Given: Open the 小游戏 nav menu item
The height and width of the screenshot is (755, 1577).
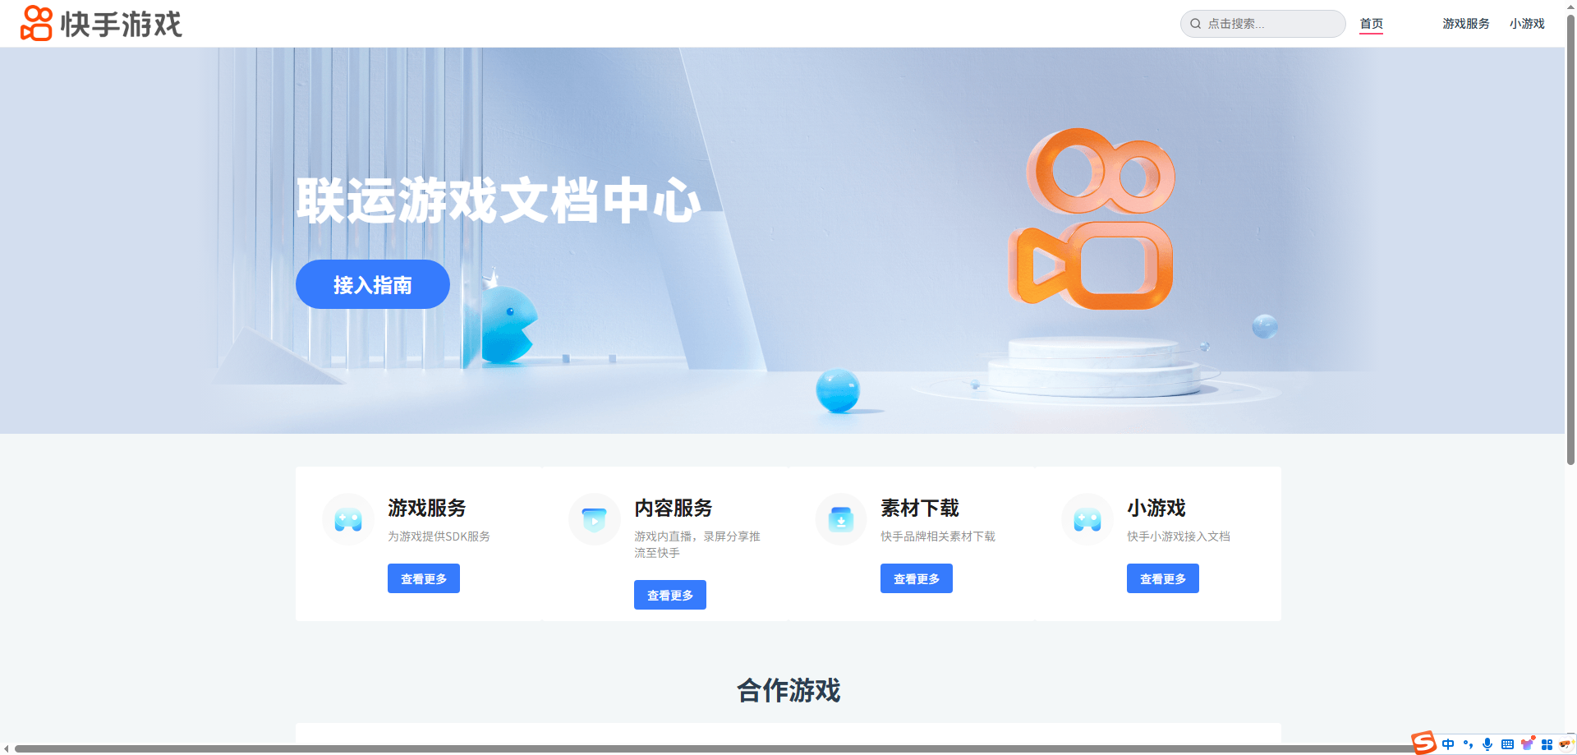Looking at the screenshot, I should click(1527, 24).
